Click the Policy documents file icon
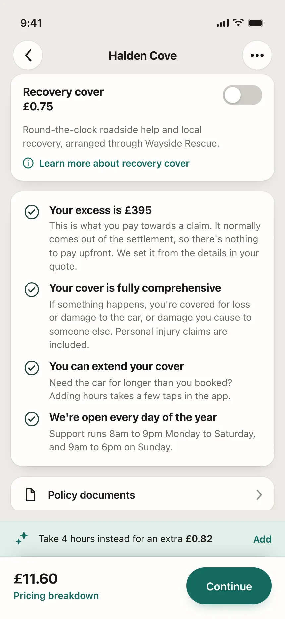285x619 pixels. point(31,495)
